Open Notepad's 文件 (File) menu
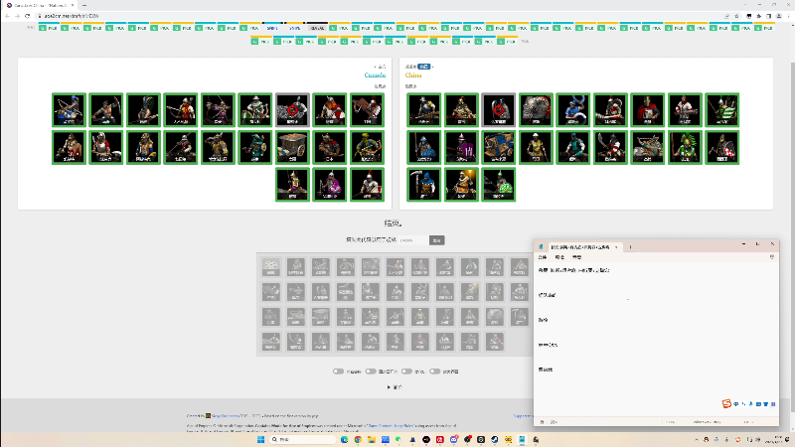The image size is (795, 447). point(543,257)
